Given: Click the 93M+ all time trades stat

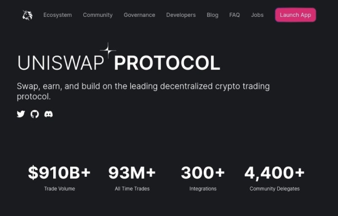Looking at the screenshot, I should [132, 173].
